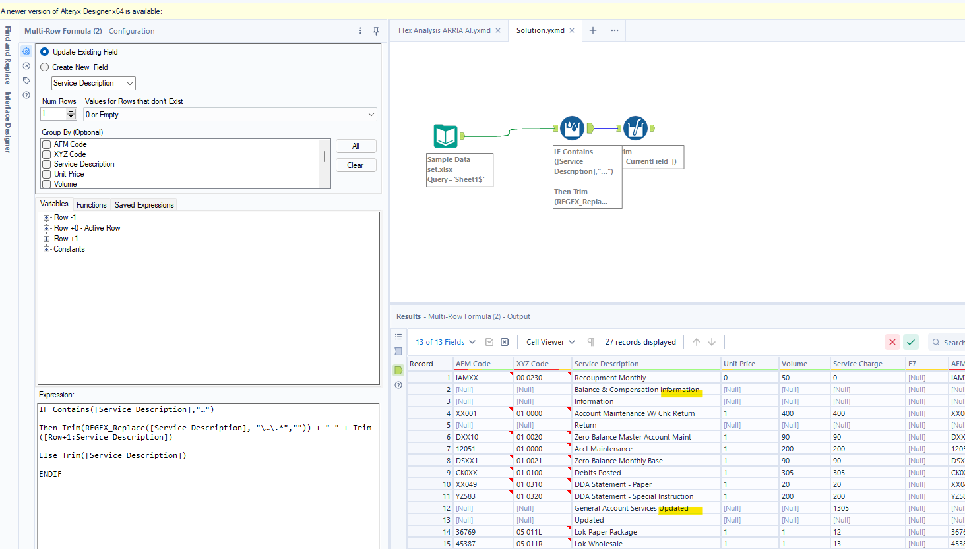
Task: Select the Create New Field radio button
Action: click(44, 67)
